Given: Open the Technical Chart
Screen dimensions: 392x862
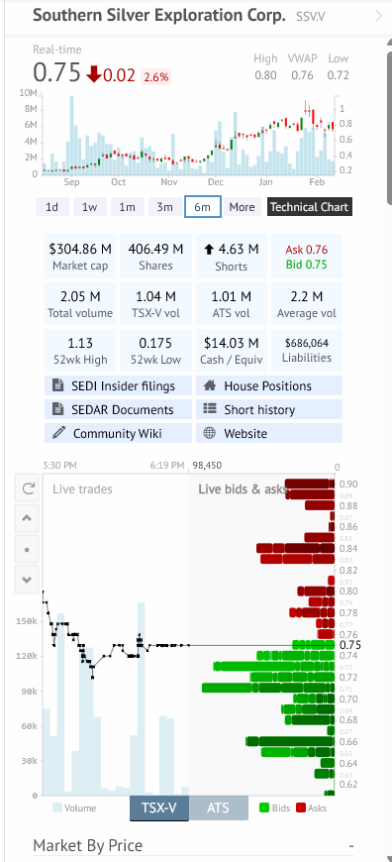Looking at the screenshot, I should [x=309, y=207].
